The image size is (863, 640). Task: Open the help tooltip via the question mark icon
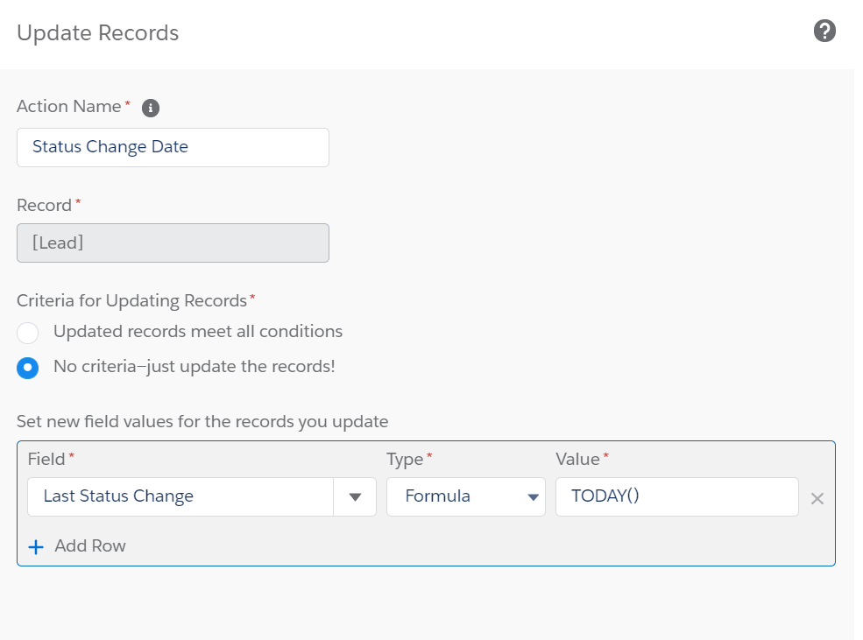click(x=824, y=32)
